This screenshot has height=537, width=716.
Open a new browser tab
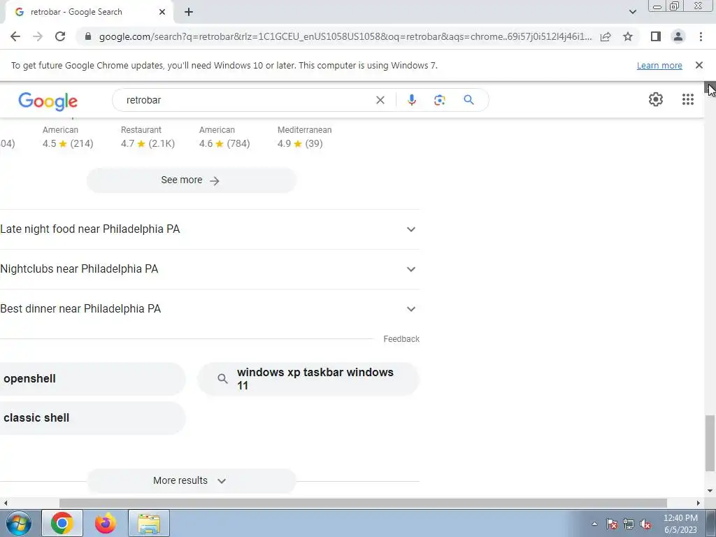pyautogui.click(x=189, y=13)
